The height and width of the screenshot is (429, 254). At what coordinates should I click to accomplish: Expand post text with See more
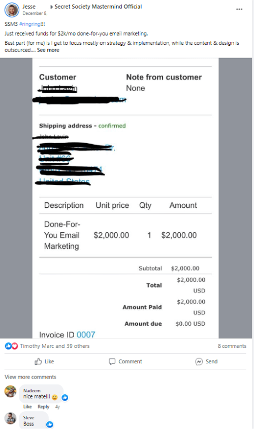48,50
